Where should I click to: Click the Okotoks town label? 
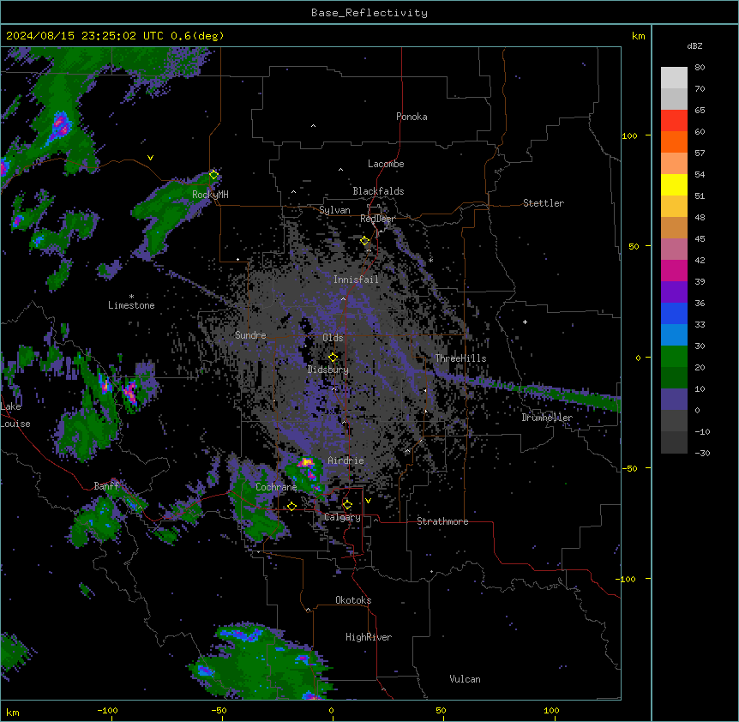tap(353, 600)
